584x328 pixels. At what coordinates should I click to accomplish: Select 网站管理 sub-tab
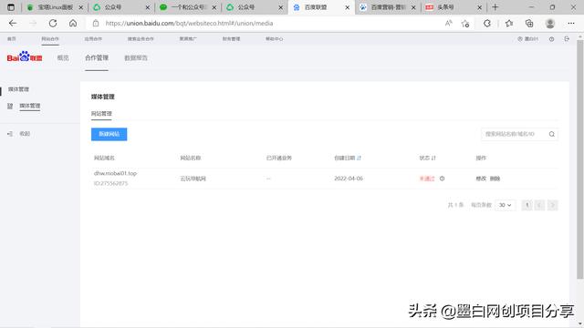click(x=101, y=113)
